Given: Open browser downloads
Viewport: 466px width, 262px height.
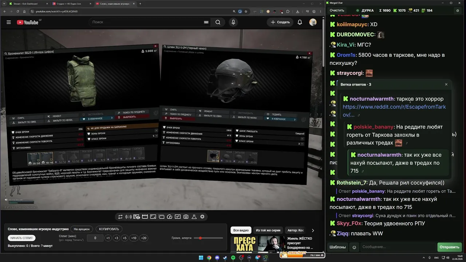Looking at the screenshot, I should tap(298, 11).
